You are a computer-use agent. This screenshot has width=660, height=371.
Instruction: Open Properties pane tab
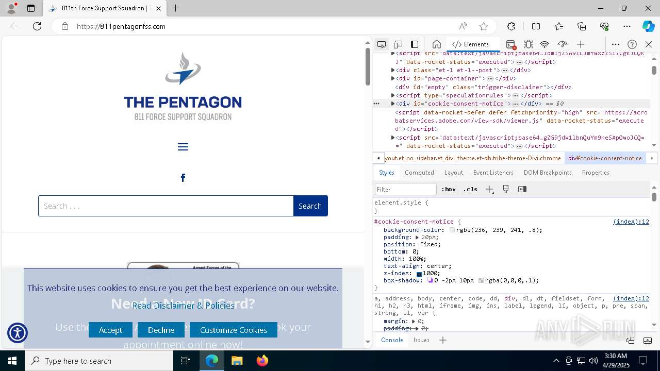596,173
